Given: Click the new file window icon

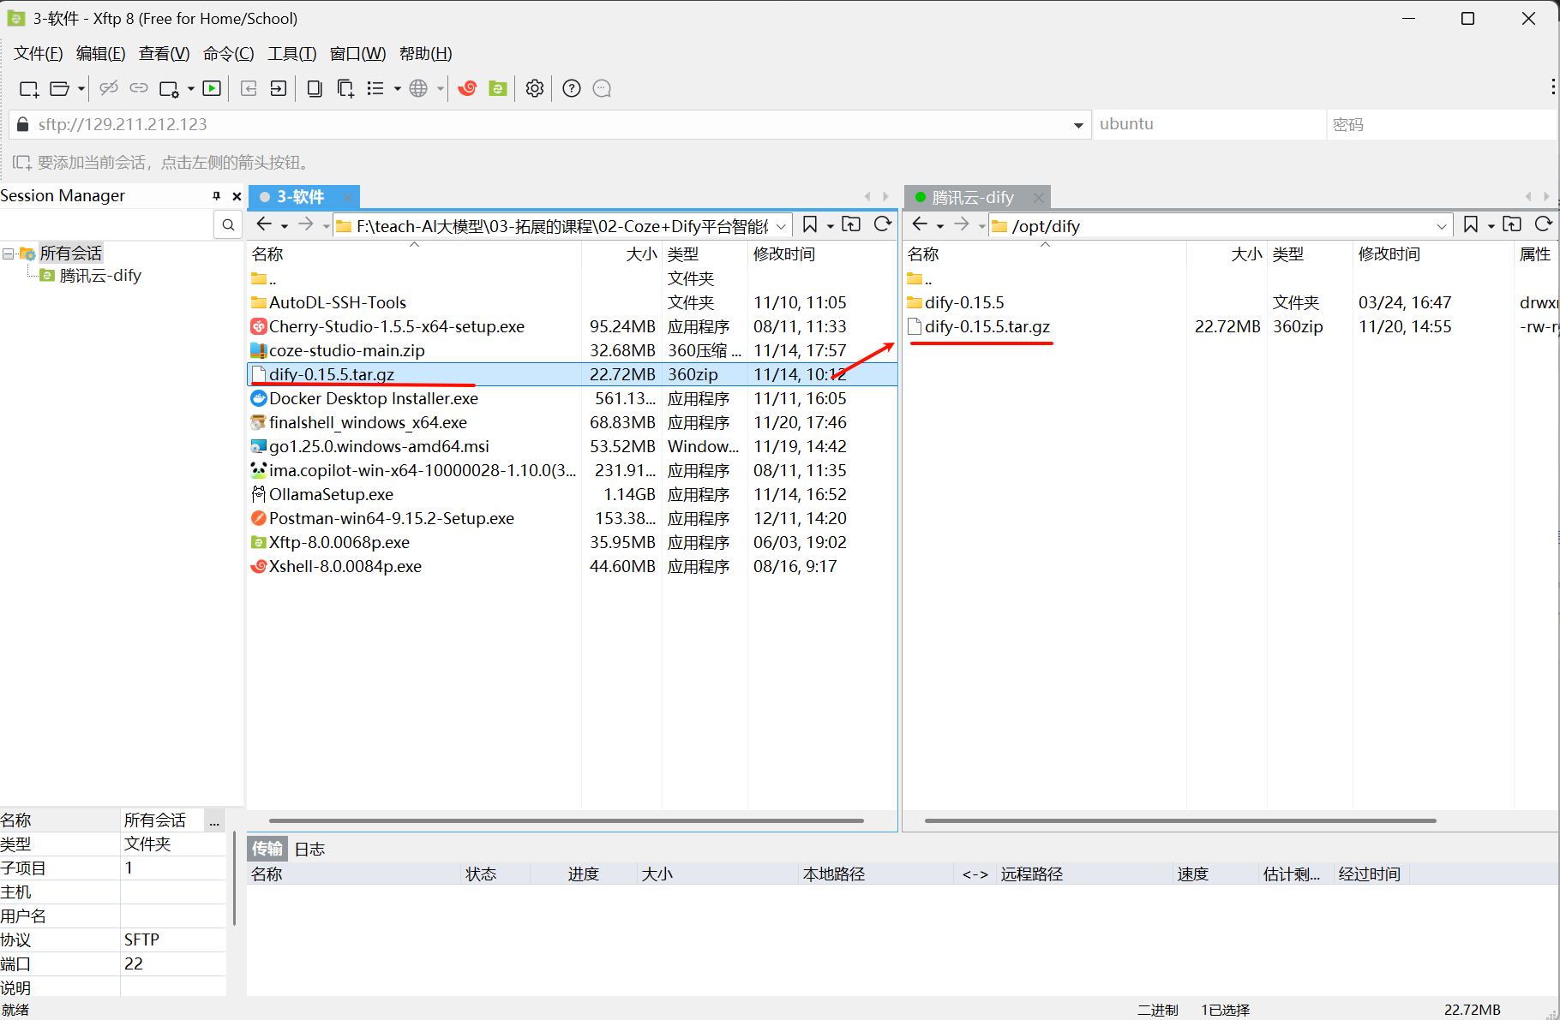Looking at the screenshot, I should [345, 88].
